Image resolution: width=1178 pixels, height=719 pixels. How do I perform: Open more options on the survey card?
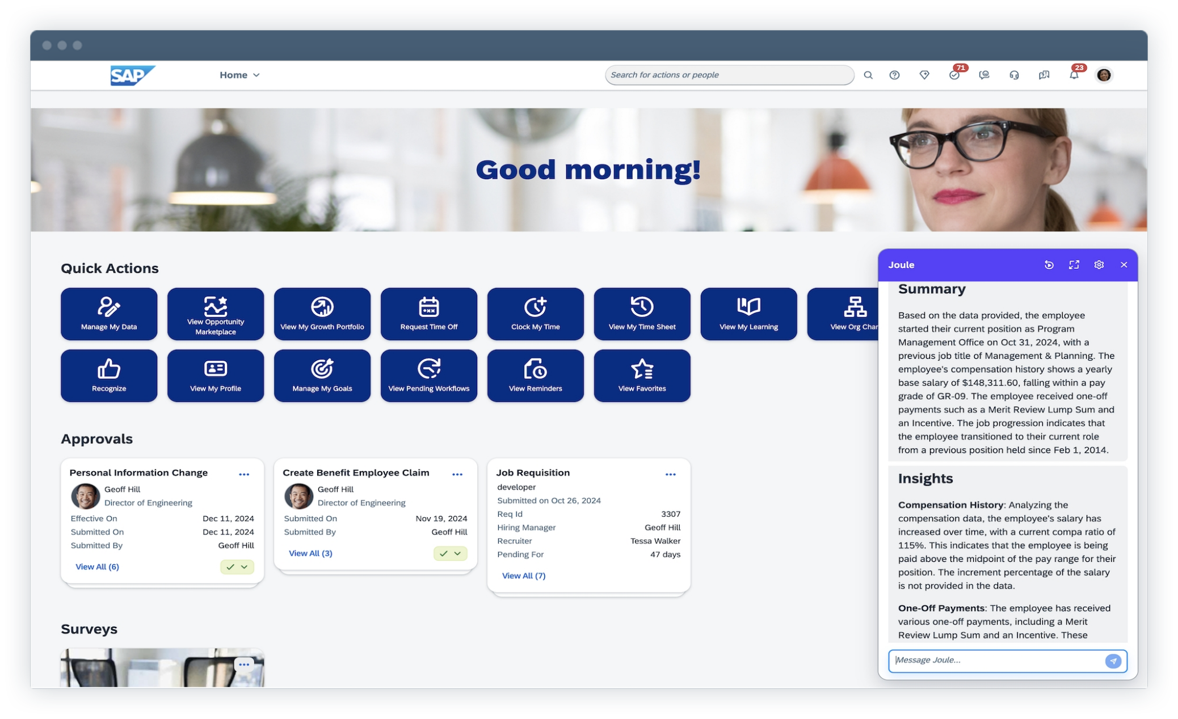click(244, 665)
